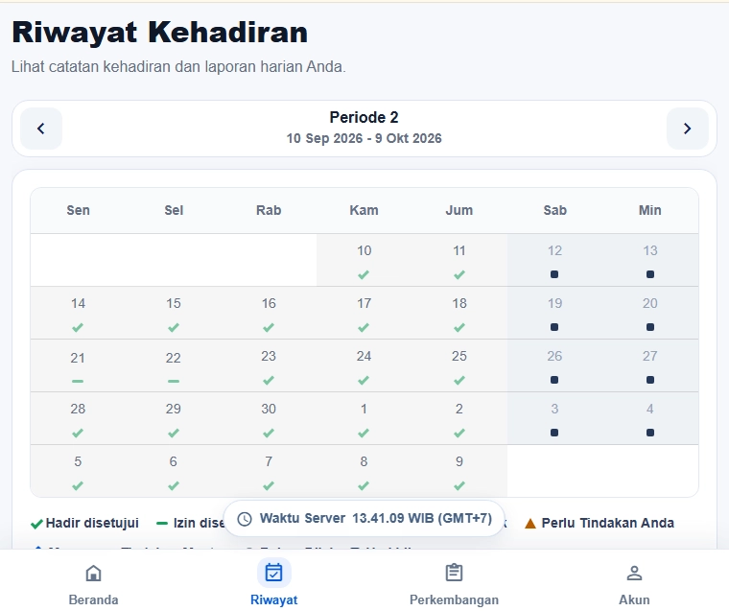
Task: Click the Sab column header
Action: point(554,210)
